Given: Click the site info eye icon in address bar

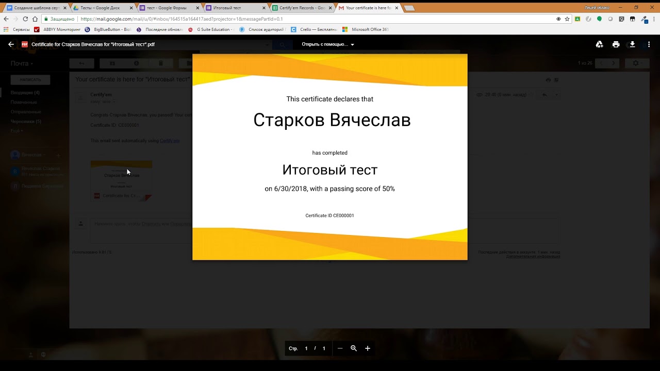Looking at the screenshot, I should (558, 19).
